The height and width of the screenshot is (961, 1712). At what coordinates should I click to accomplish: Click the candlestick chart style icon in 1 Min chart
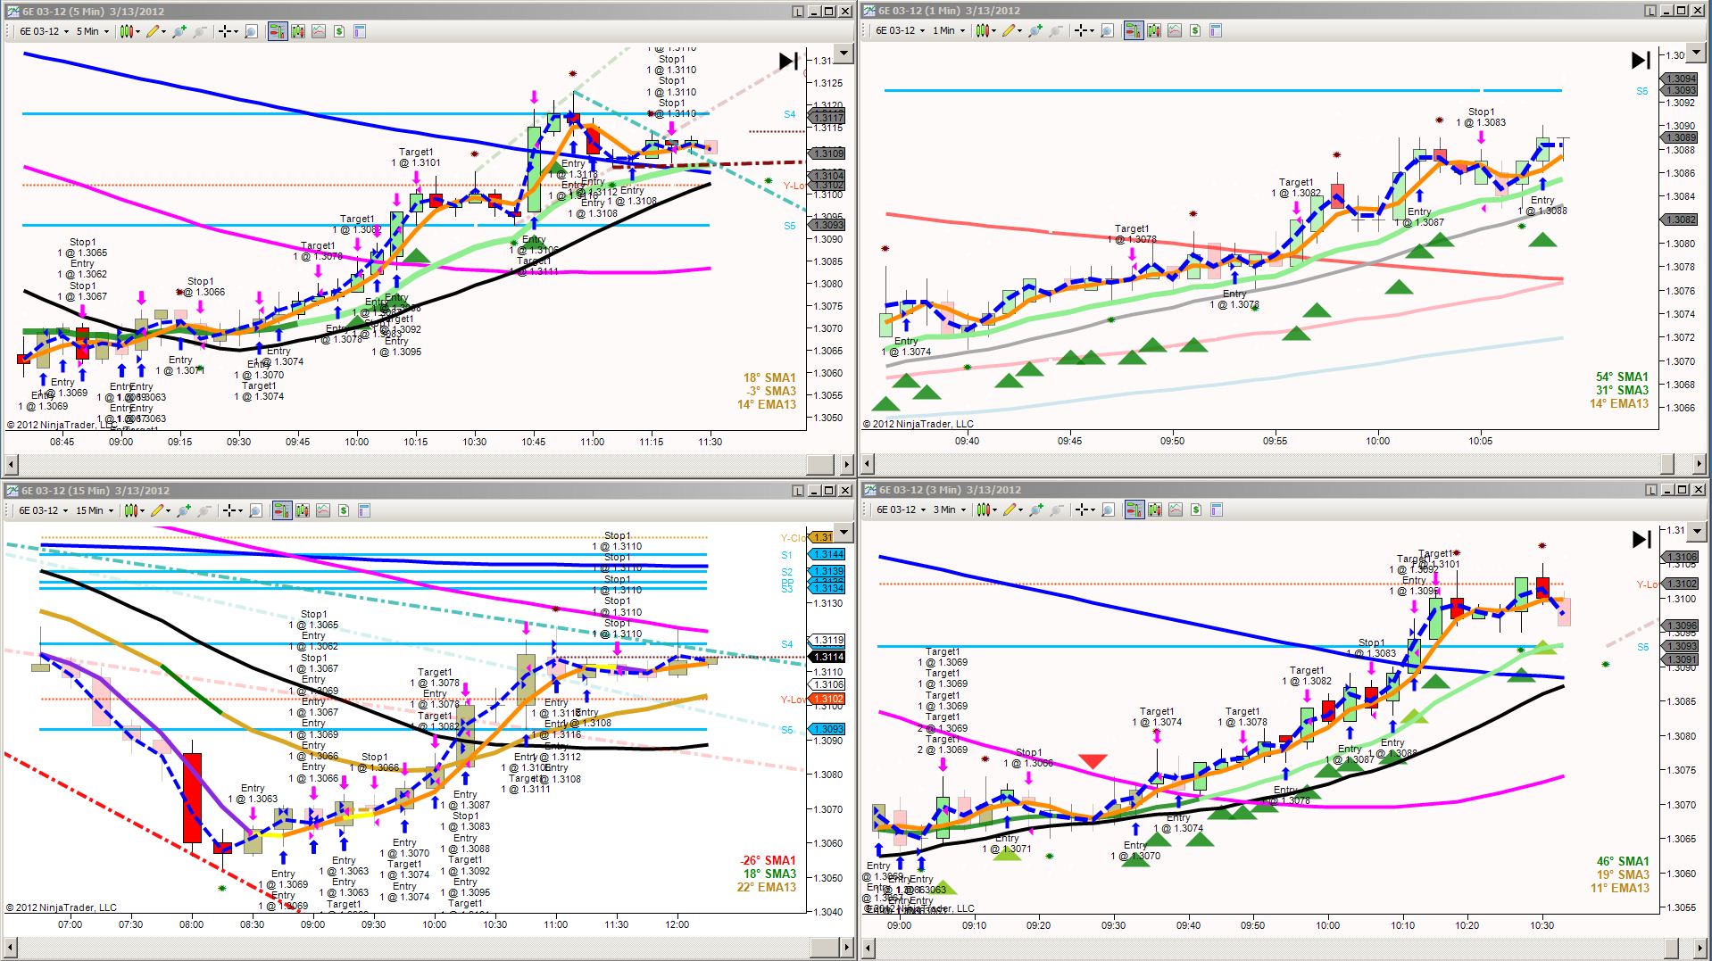(x=983, y=30)
